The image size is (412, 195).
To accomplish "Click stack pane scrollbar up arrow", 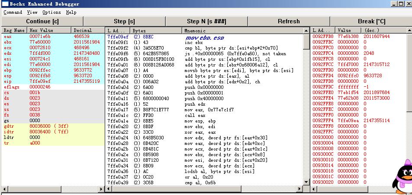I will [409, 30].
